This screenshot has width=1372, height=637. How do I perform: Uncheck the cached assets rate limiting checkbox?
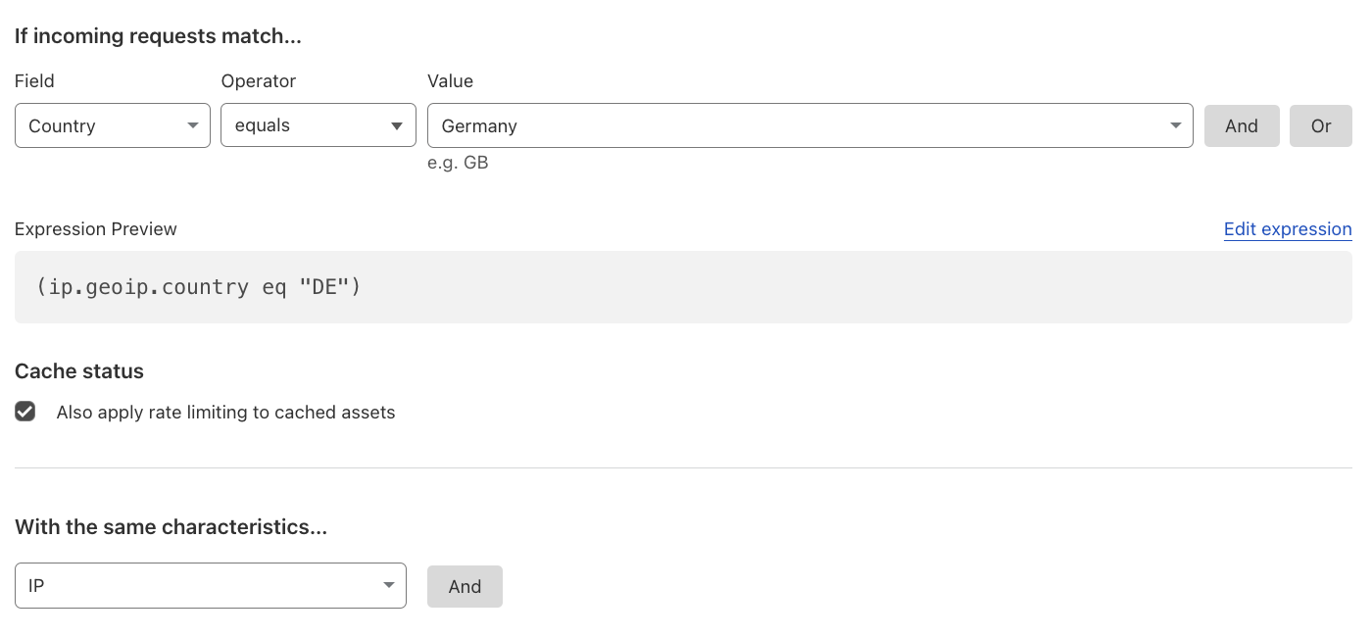coord(25,412)
